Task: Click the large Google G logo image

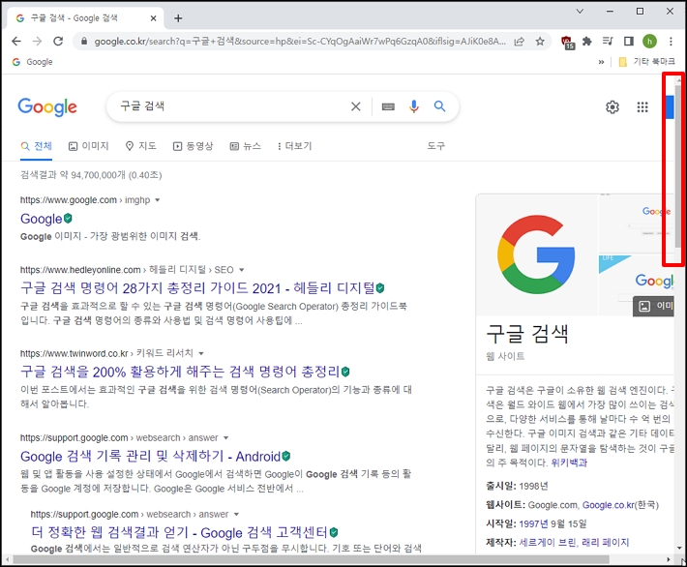Action: pyautogui.click(x=536, y=254)
